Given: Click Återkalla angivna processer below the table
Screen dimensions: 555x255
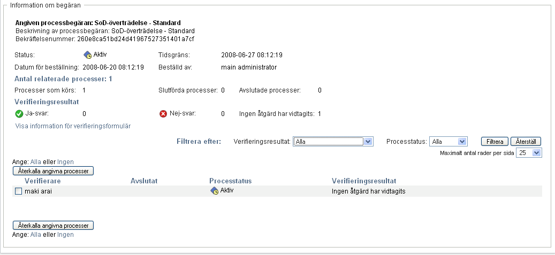Looking at the screenshot, I should [54, 226].
